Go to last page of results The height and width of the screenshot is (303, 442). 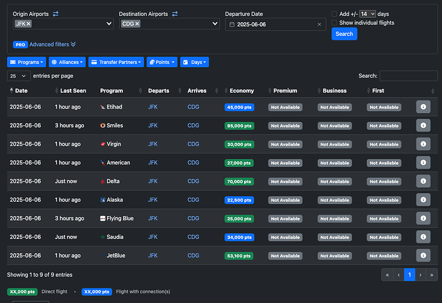click(432, 275)
